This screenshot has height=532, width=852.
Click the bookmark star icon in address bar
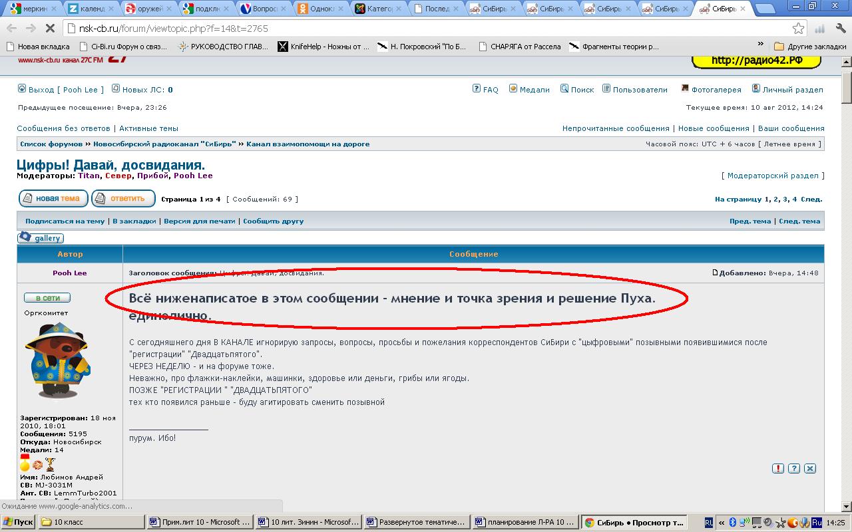tap(798, 29)
